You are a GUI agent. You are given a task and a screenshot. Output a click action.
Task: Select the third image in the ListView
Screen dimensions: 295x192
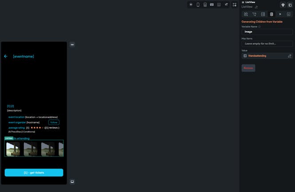(x=48, y=149)
